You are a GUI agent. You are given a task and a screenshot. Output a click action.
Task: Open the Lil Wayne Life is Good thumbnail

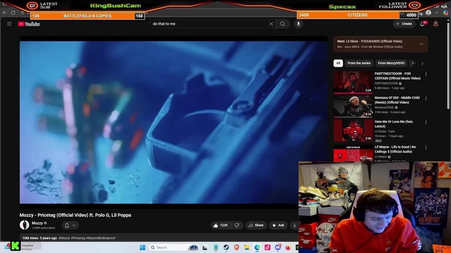(353, 153)
